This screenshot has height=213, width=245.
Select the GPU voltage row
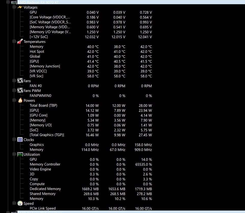(91, 12)
